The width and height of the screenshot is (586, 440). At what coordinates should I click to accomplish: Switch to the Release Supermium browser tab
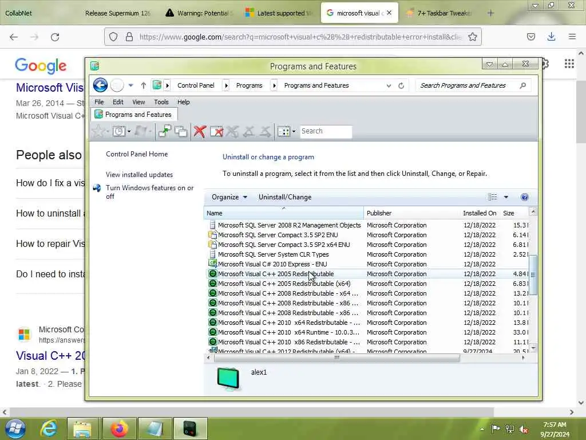118,13
